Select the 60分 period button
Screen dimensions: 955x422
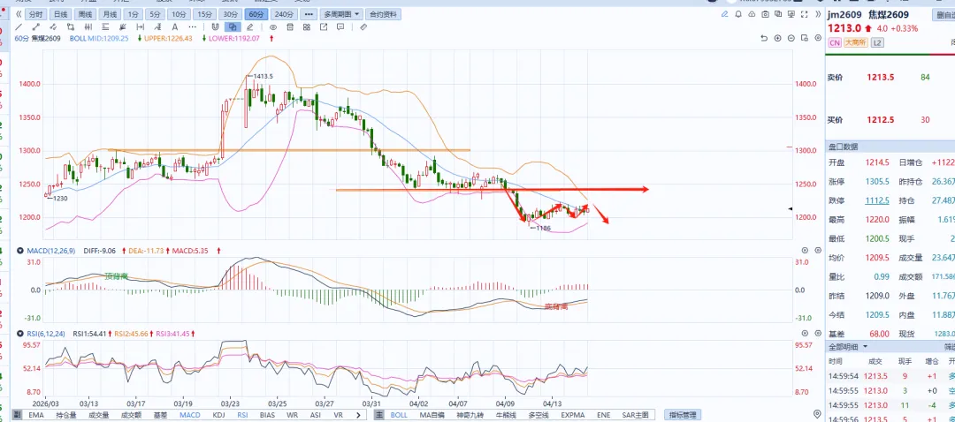tap(256, 14)
